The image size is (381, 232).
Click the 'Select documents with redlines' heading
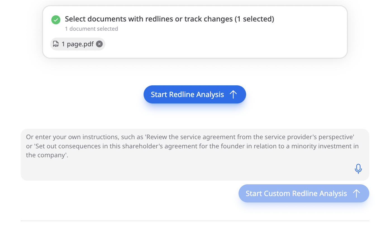[140, 19]
